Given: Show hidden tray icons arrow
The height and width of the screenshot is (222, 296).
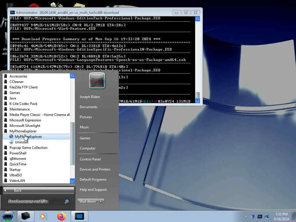Looking at the screenshot, I should click(x=246, y=217).
